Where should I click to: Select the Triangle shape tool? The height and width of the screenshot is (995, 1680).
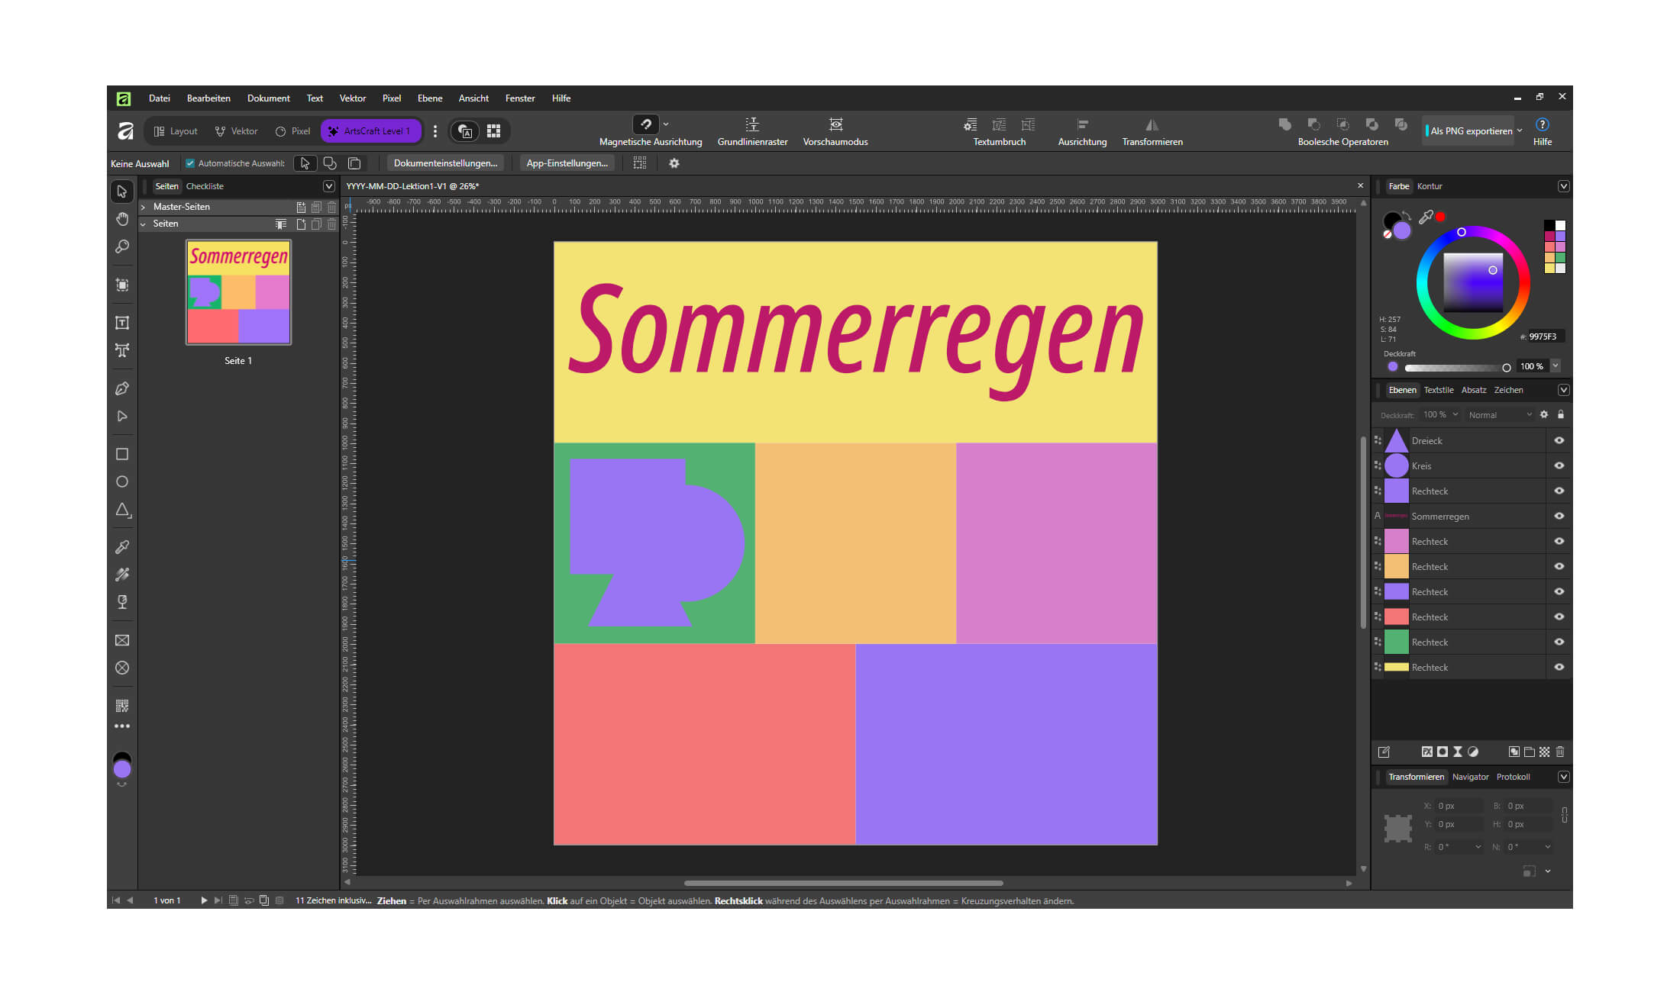pos(122,510)
